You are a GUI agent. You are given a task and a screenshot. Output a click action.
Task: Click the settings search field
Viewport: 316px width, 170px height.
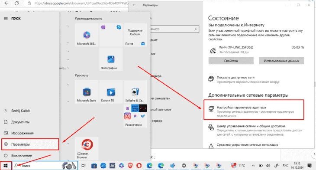click(x=175, y=29)
